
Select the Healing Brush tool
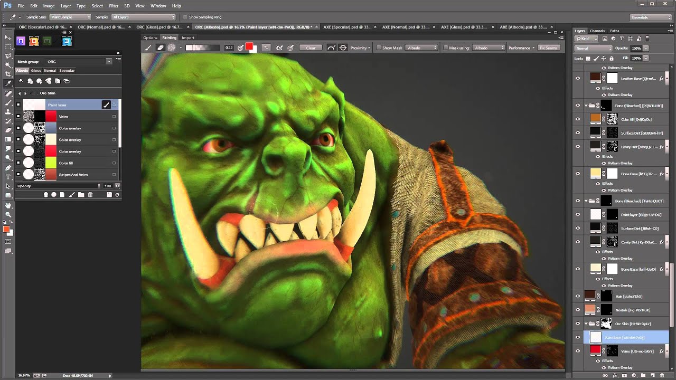[8, 93]
